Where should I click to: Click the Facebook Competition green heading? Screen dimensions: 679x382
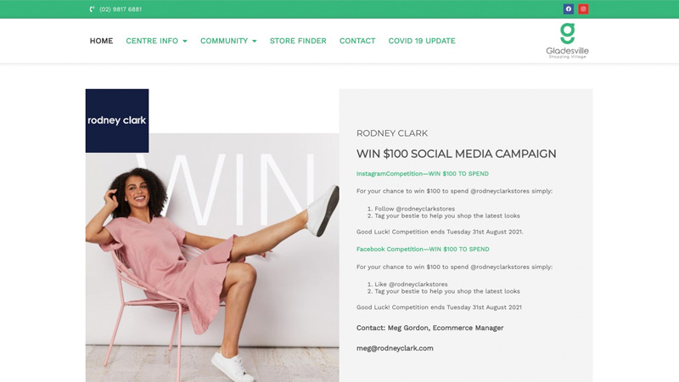click(x=423, y=249)
